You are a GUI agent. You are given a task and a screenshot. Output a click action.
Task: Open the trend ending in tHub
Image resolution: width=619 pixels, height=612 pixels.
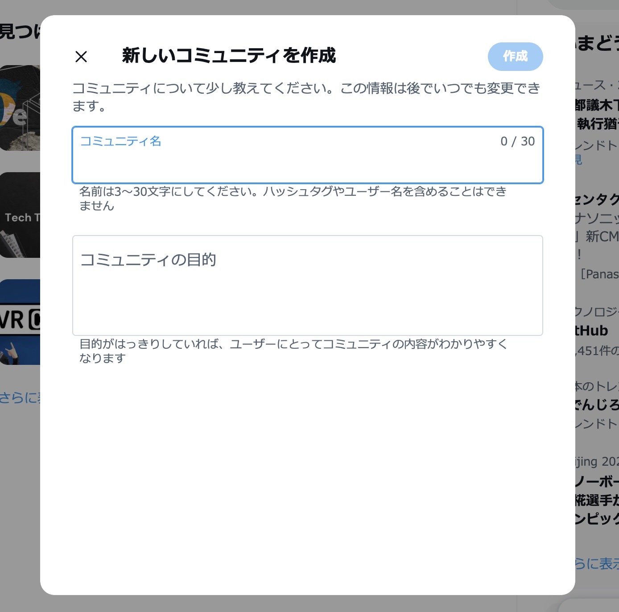597,331
